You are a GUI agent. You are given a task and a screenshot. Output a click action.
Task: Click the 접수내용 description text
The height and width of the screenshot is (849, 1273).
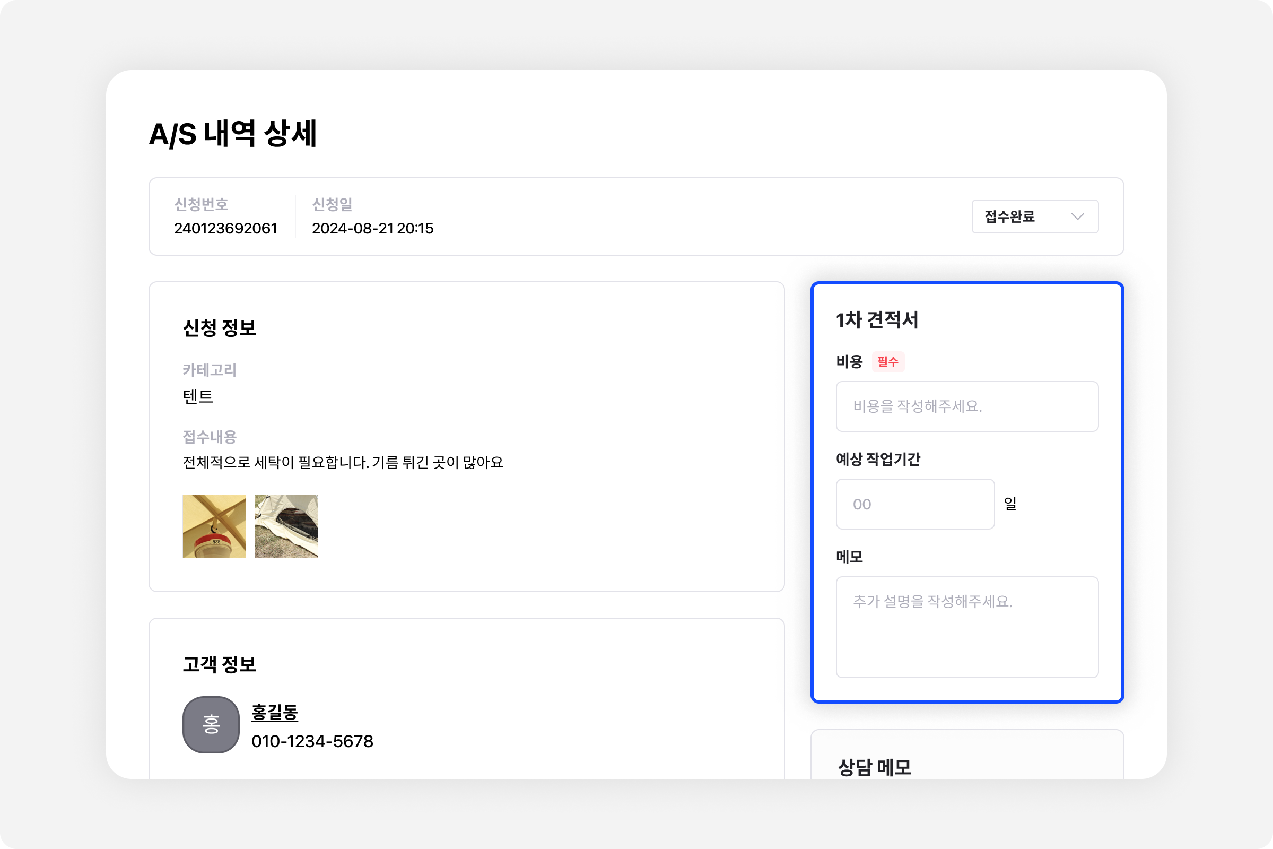343,462
